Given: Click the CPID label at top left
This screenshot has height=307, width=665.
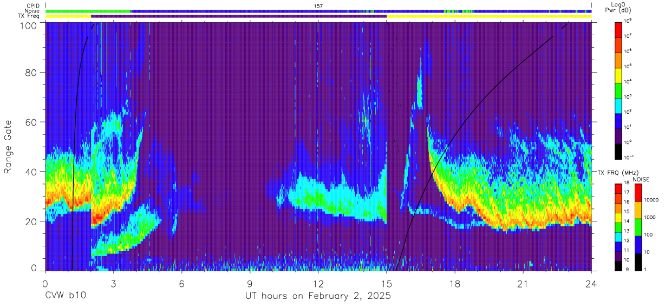Looking at the screenshot, I should click(34, 5).
